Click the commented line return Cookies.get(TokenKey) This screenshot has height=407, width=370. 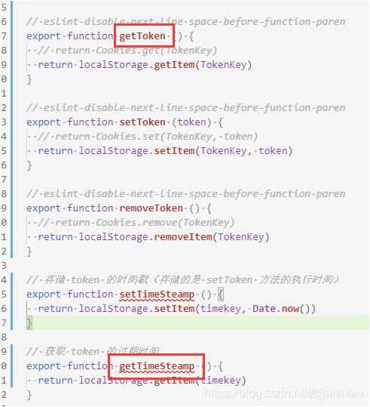coord(127,51)
